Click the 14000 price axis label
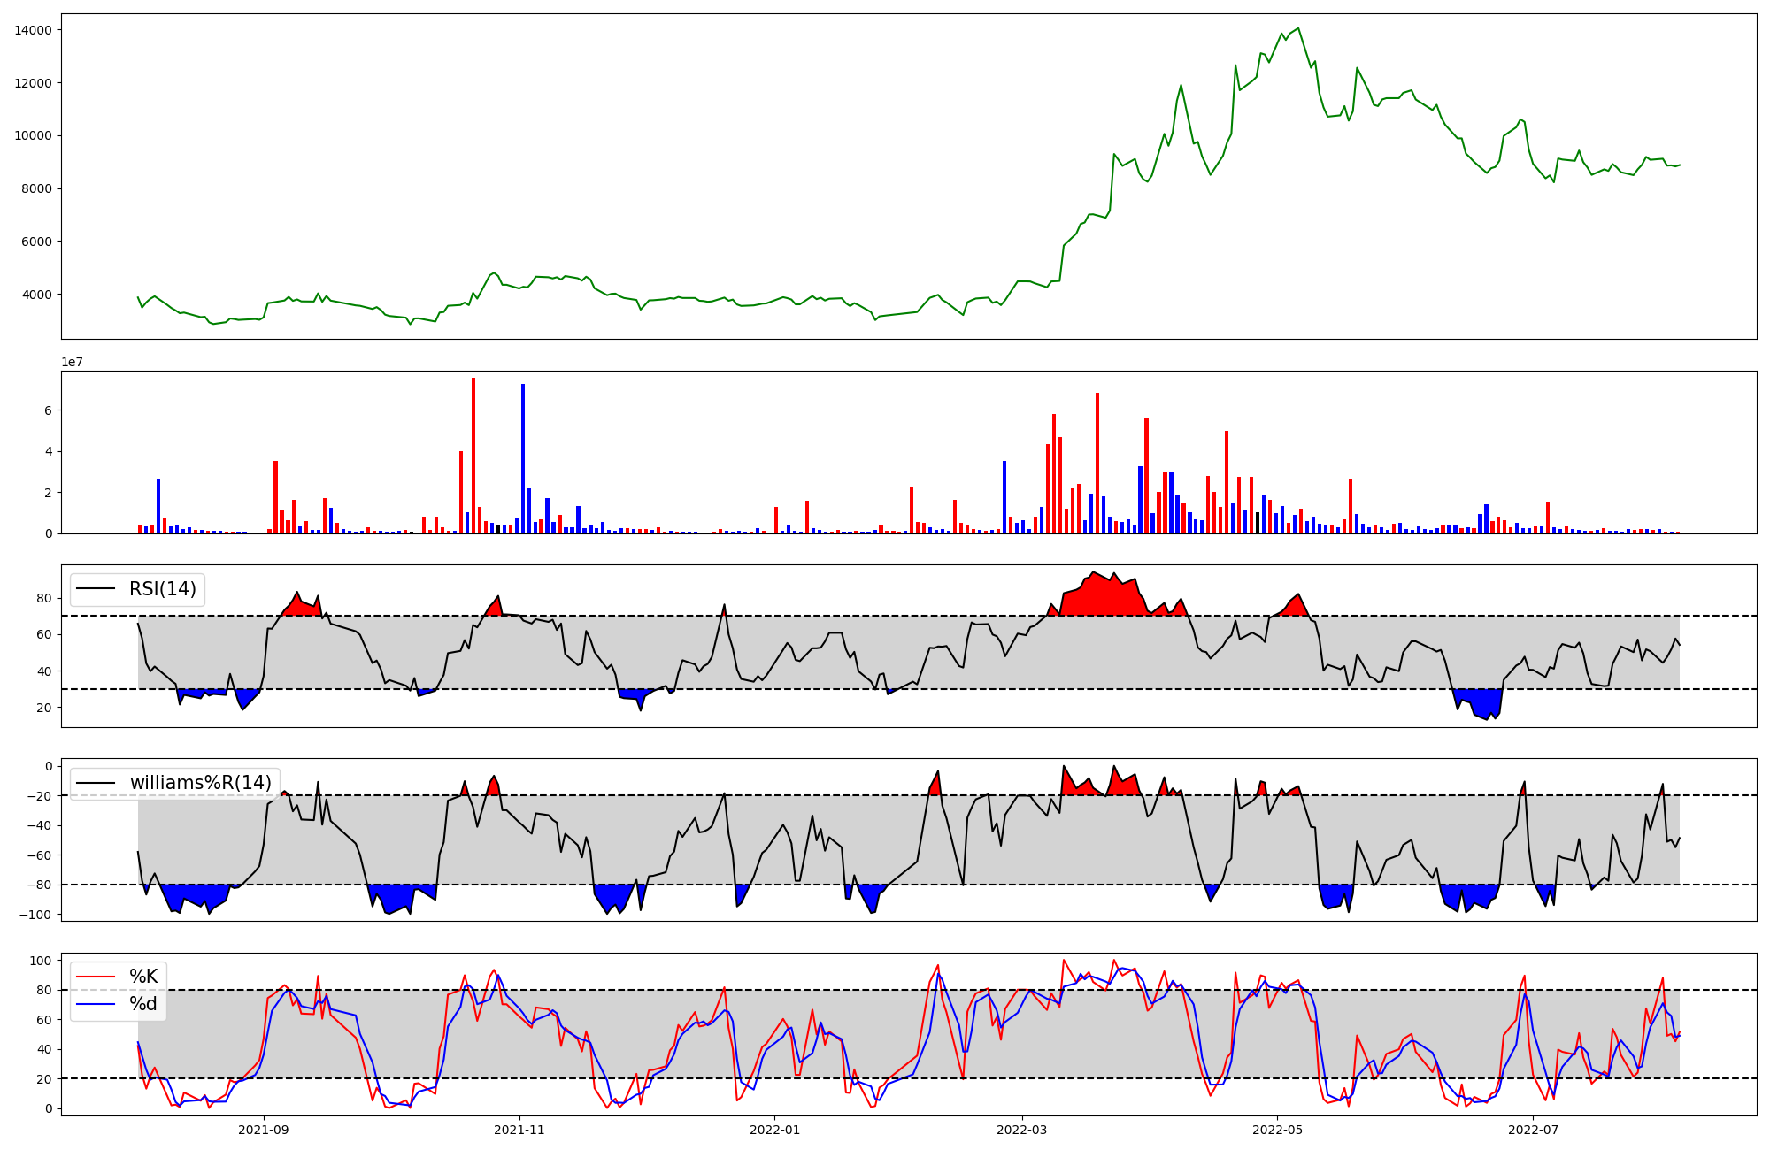Image resolution: width=1770 pixels, height=1150 pixels. pyautogui.click(x=33, y=30)
